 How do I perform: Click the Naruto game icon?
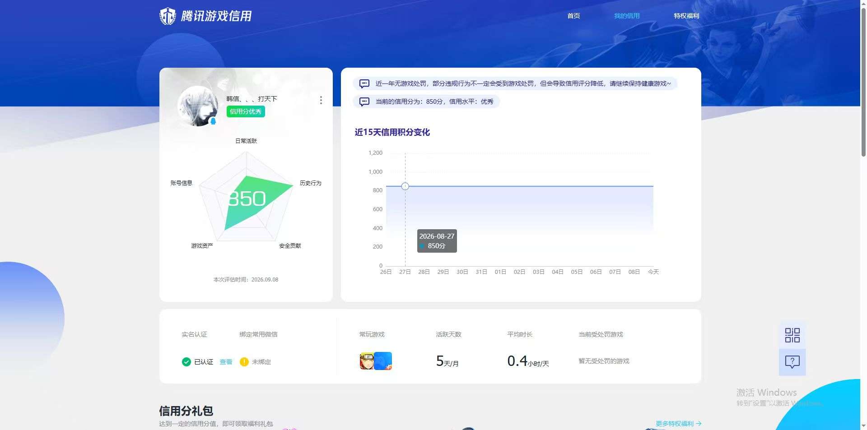pyautogui.click(x=367, y=361)
